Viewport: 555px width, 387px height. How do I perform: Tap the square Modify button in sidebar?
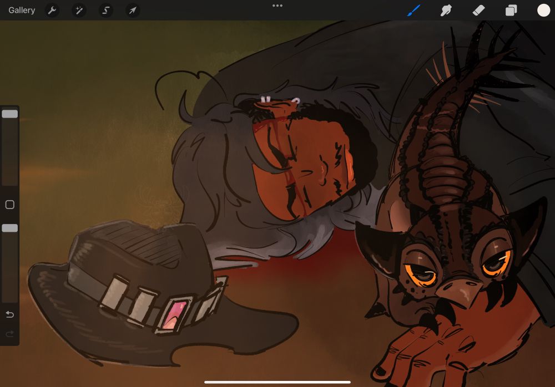click(10, 205)
